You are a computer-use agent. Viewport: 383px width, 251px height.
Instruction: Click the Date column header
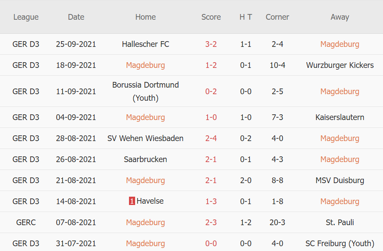point(76,17)
